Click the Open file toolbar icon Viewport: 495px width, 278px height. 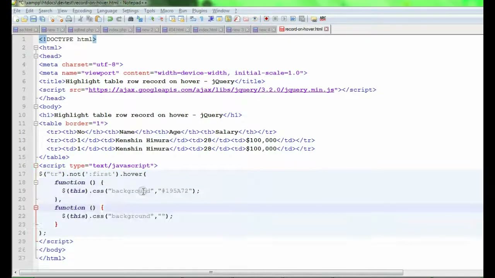(24, 19)
